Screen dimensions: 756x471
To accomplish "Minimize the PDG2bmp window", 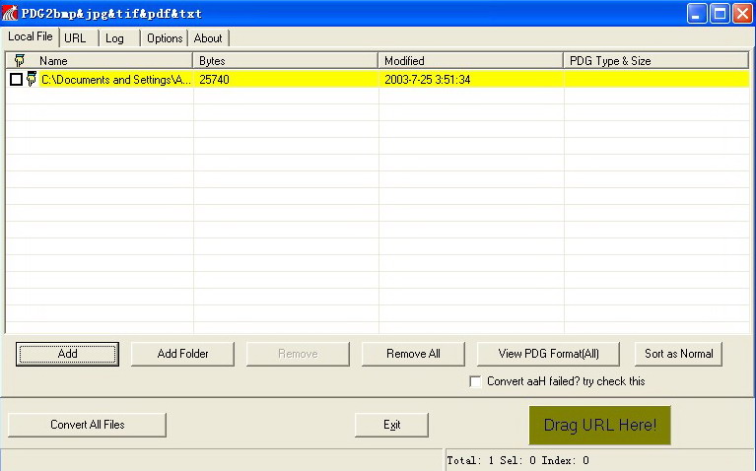I will 697,14.
